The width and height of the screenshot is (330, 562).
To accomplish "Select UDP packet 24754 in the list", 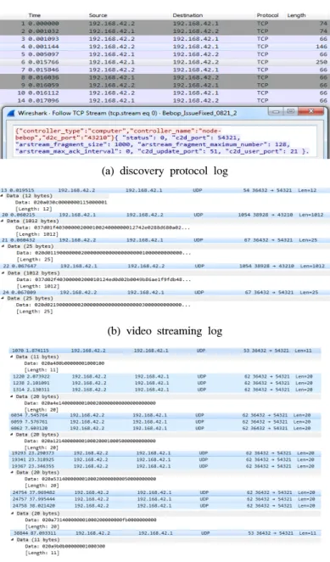I will (x=165, y=493).
